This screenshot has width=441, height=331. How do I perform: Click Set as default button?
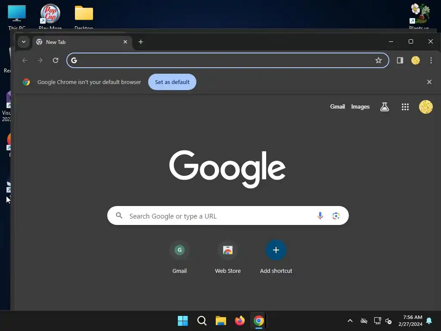pyautogui.click(x=172, y=82)
